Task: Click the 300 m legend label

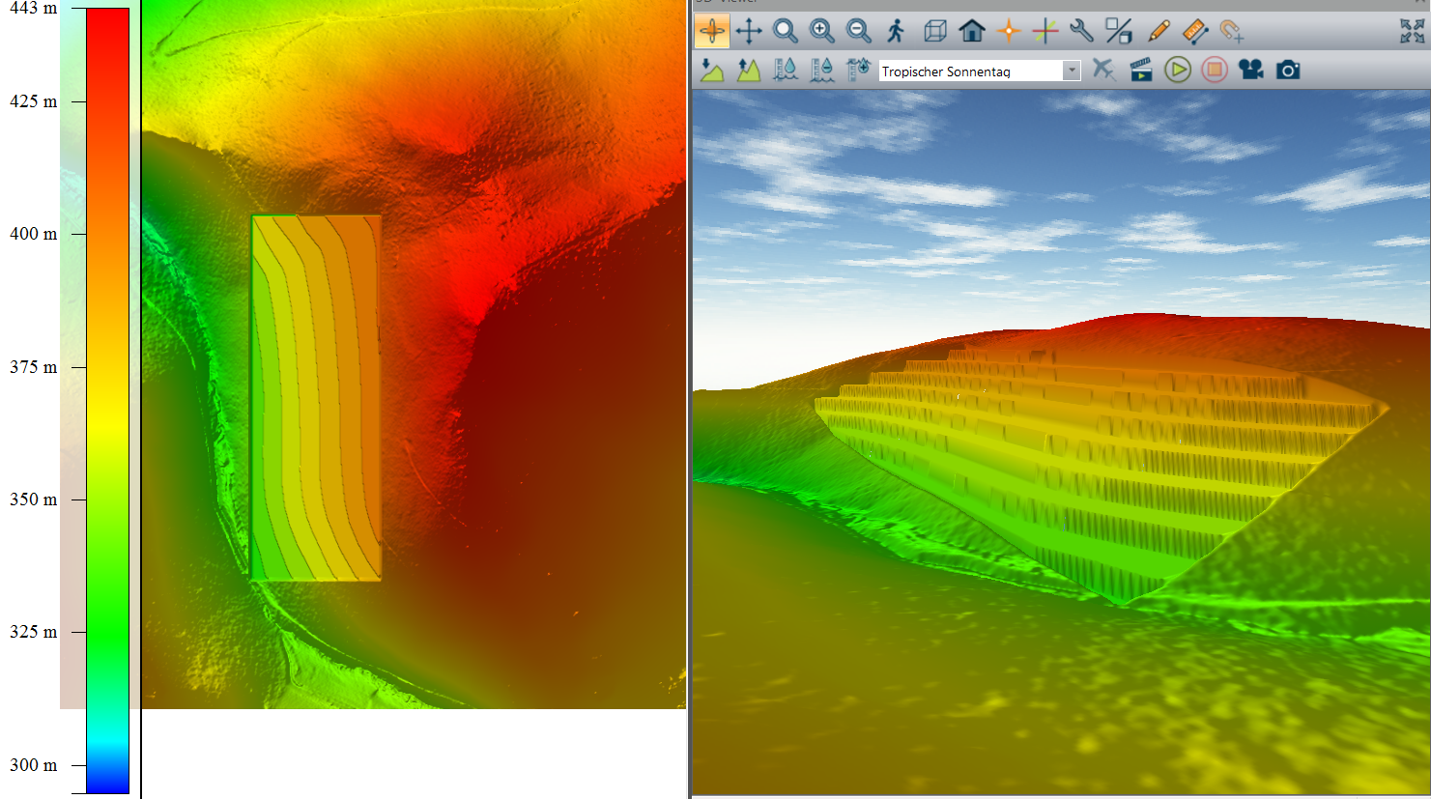Action: point(33,765)
